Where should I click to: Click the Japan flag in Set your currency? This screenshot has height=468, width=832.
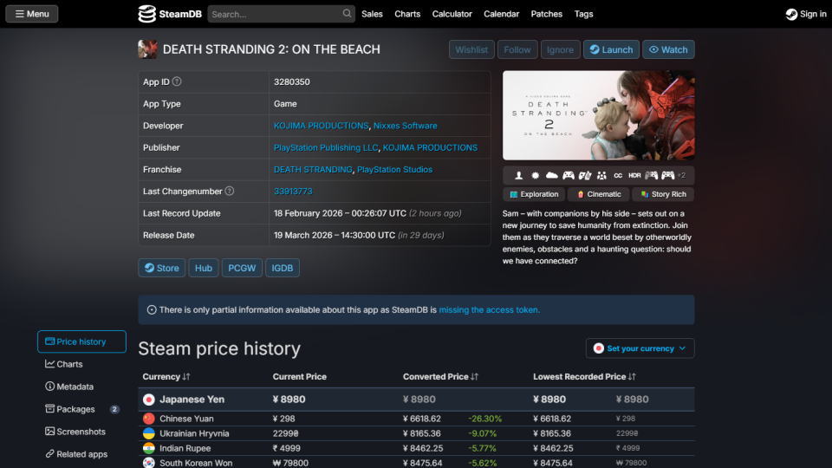pos(599,348)
